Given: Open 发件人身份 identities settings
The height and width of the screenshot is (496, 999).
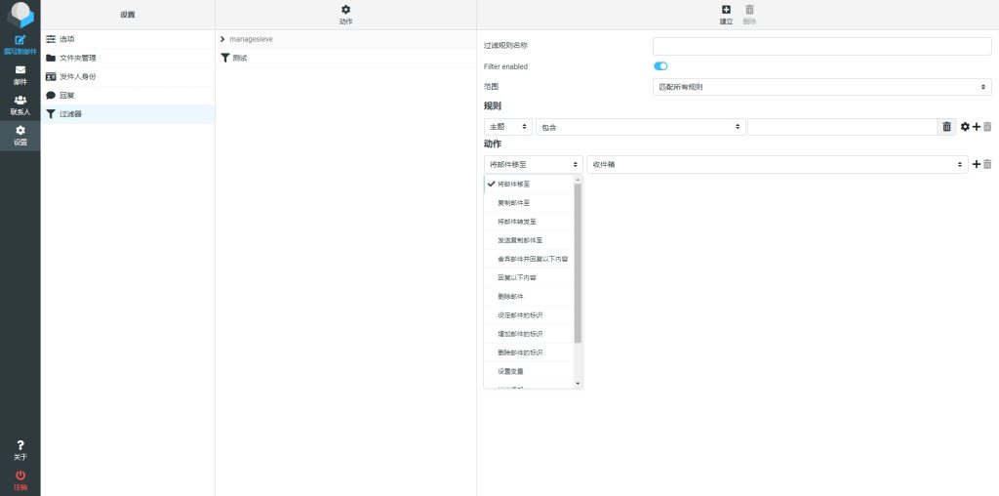Looking at the screenshot, I should pos(128,76).
